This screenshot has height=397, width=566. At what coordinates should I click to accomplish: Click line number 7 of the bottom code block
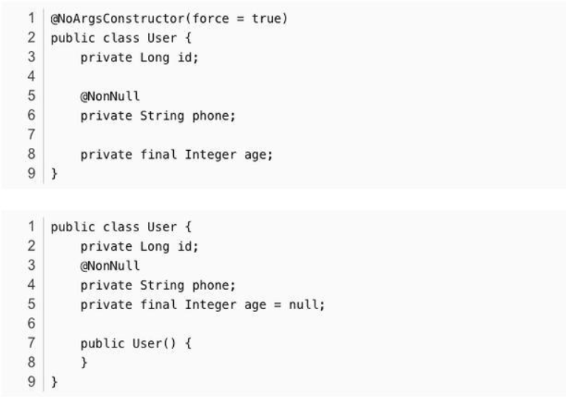(33, 343)
